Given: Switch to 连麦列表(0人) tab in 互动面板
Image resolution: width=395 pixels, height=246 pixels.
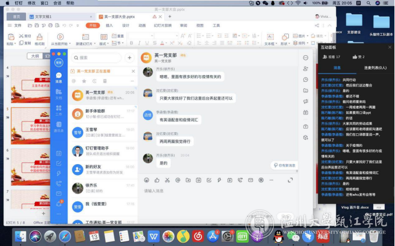Looking at the screenshot, I should coord(375,68).
